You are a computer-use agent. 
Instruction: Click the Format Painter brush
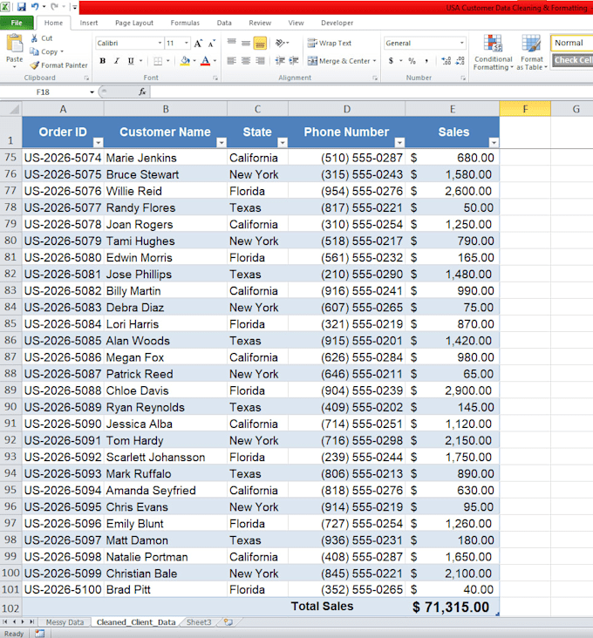(35, 65)
